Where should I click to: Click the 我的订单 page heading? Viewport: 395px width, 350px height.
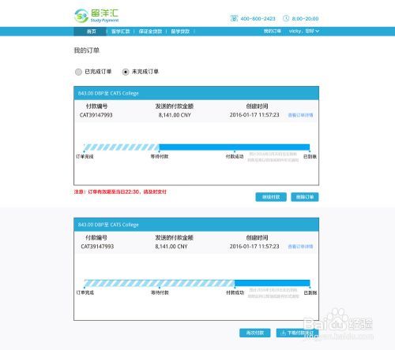click(87, 50)
